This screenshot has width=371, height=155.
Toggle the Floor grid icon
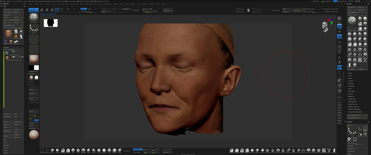tap(340, 32)
